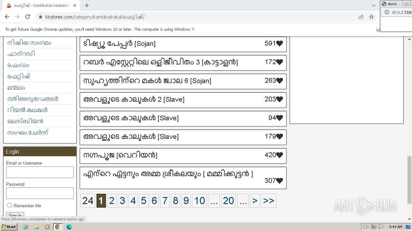Bookmark this page with star icon

click(x=371, y=17)
